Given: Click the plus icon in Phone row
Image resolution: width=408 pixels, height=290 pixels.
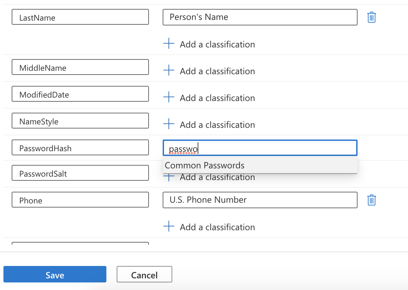Looking at the screenshot, I should (168, 226).
